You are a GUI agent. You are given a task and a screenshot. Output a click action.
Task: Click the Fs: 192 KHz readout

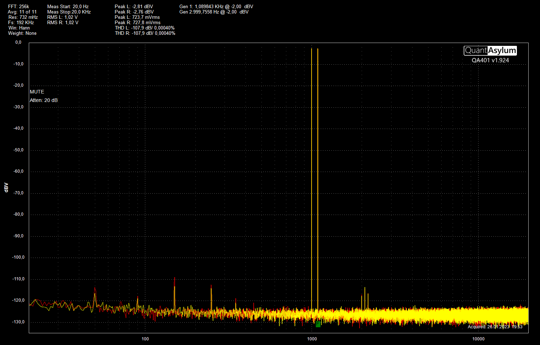coord(21,22)
